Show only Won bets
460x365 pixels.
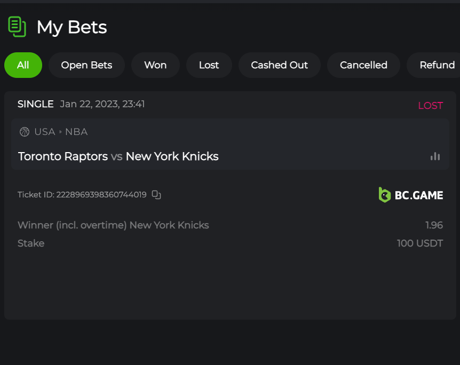coord(155,65)
